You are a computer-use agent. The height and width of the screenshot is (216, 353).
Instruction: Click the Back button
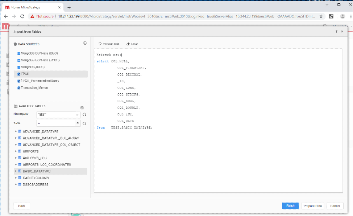coord(21,206)
